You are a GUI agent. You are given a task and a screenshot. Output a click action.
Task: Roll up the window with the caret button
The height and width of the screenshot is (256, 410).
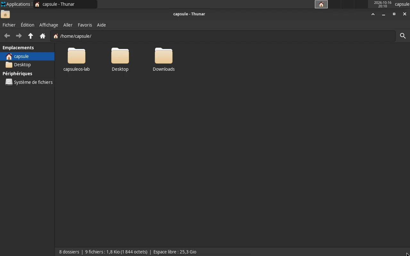[x=373, y=14]
